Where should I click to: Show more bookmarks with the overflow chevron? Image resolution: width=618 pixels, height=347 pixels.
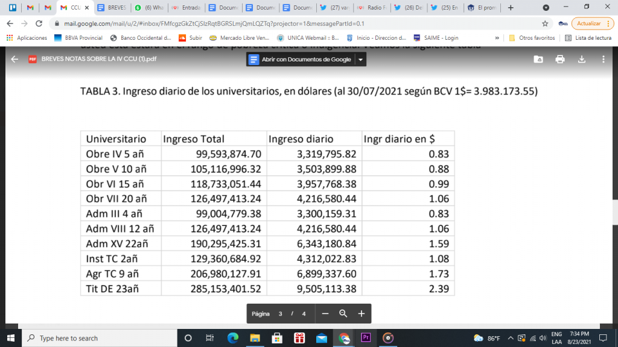coord(497,37)
